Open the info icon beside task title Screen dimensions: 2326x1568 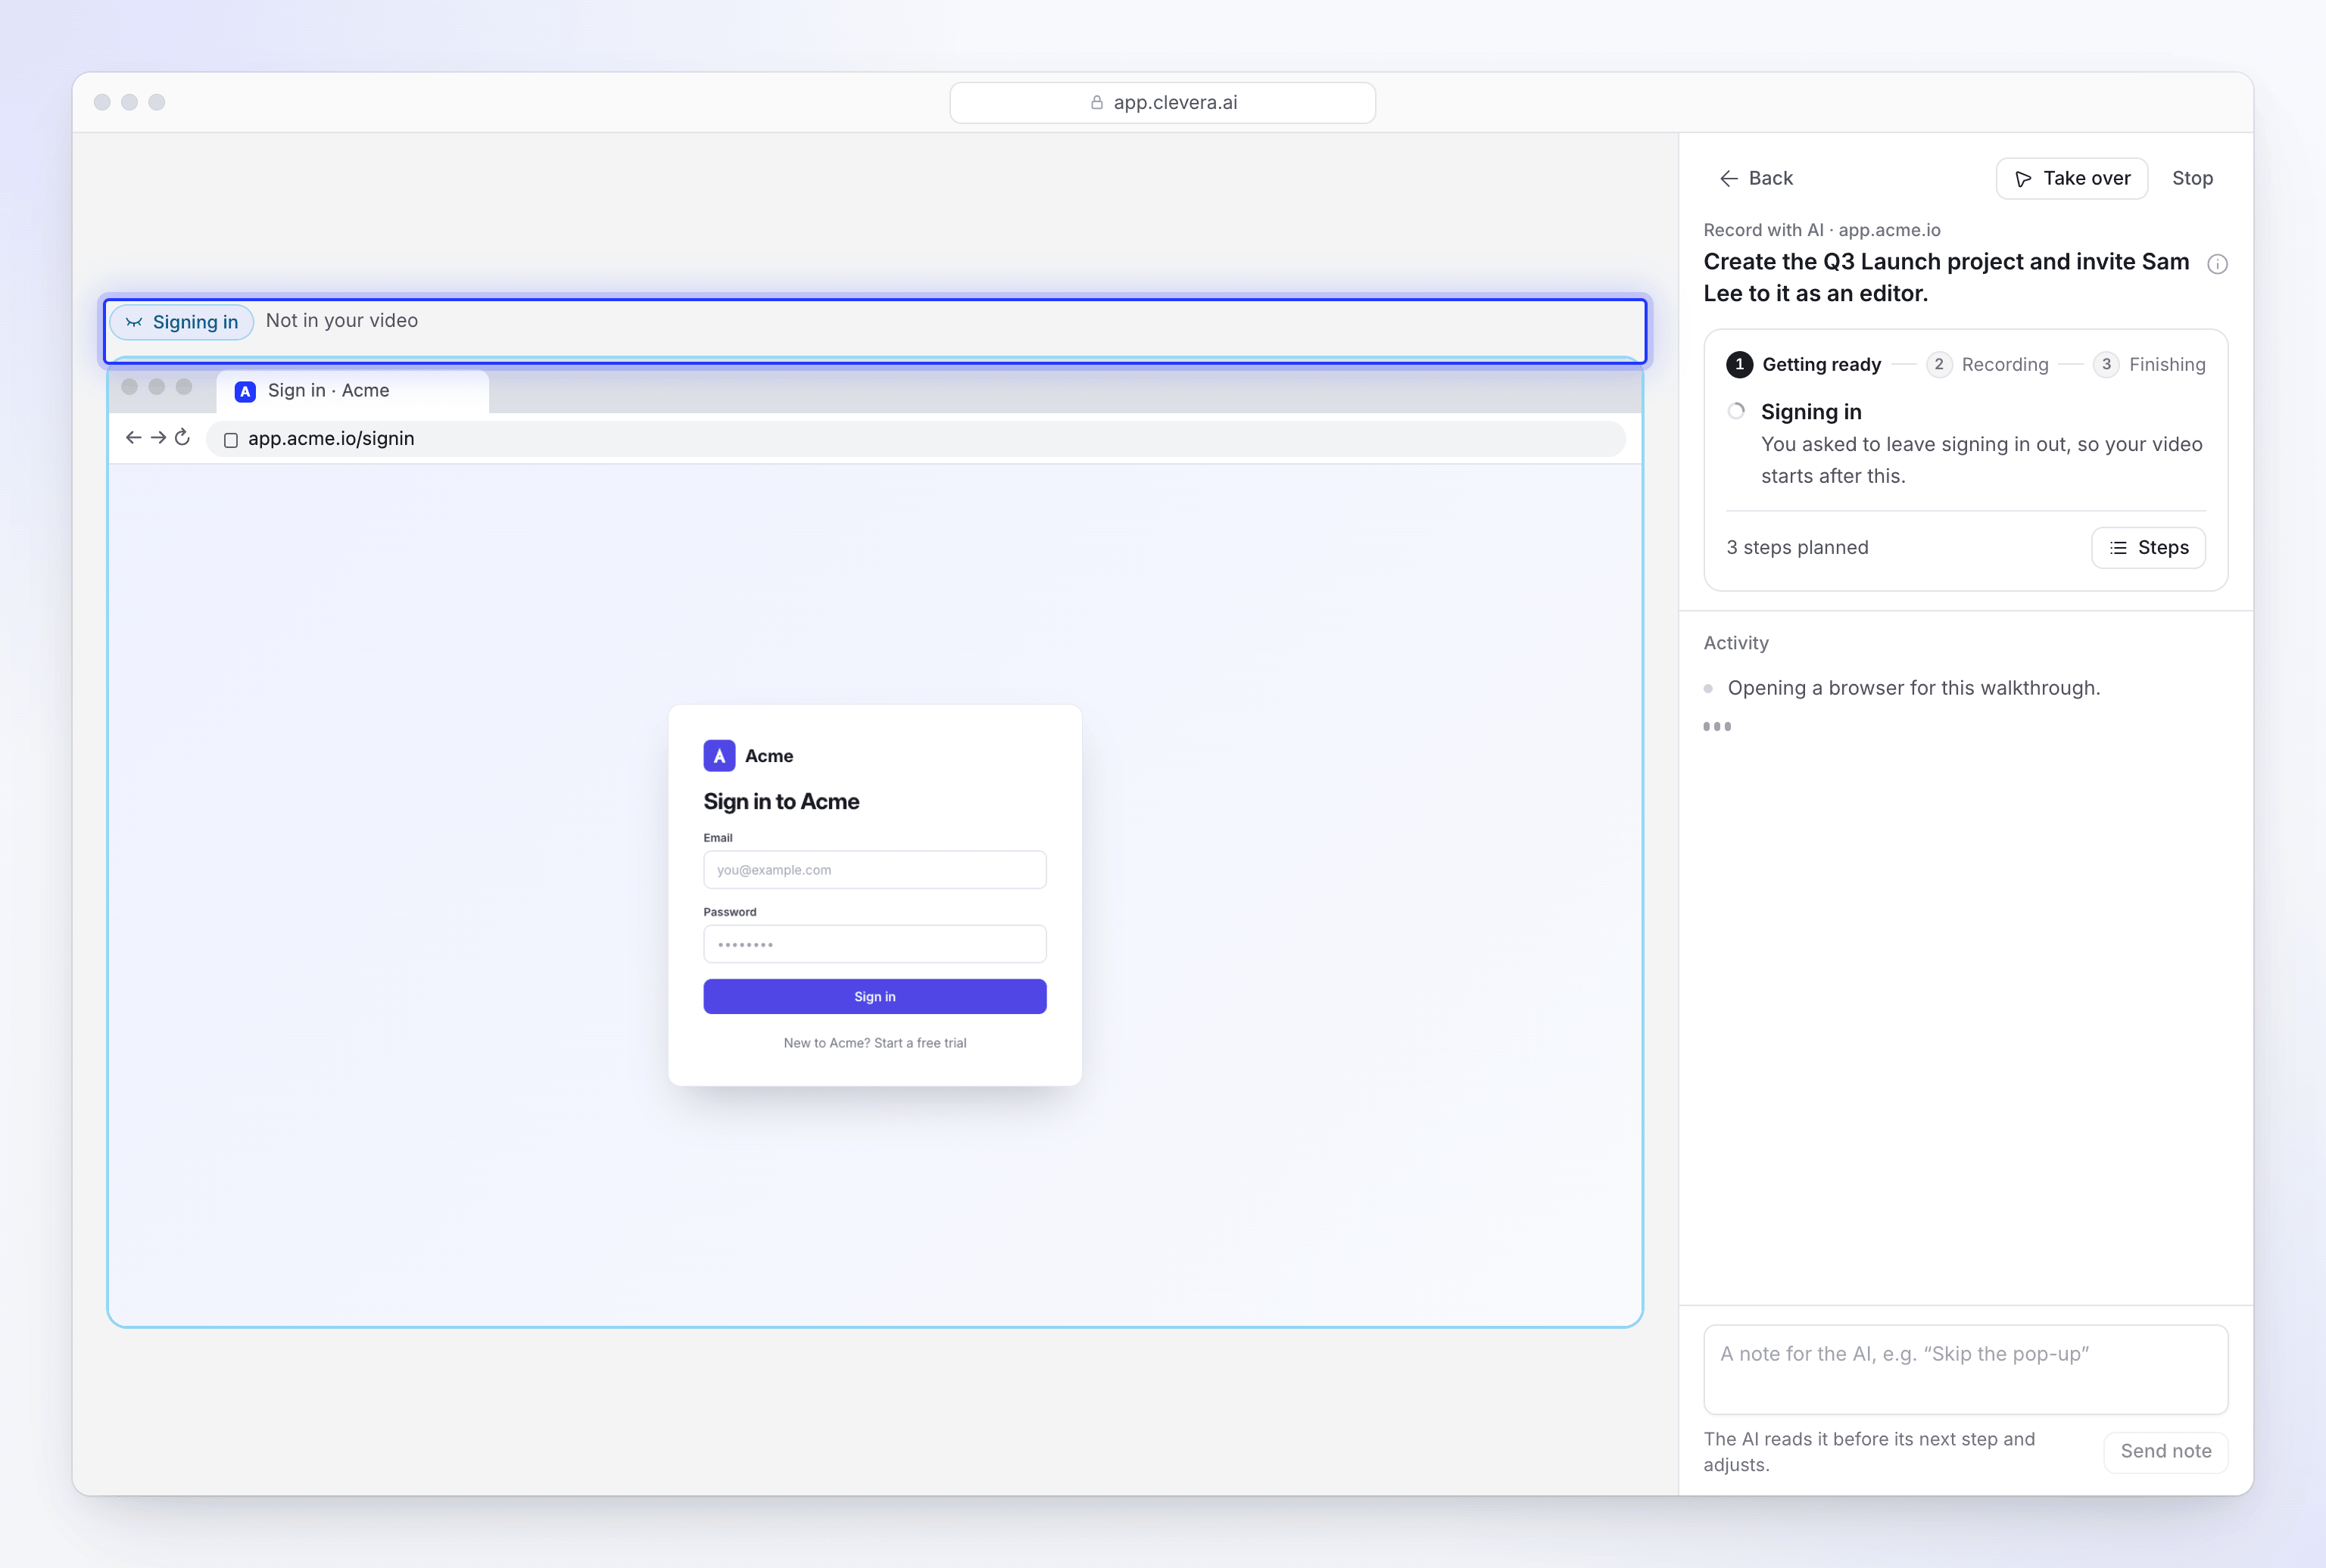coord(2217,264)
